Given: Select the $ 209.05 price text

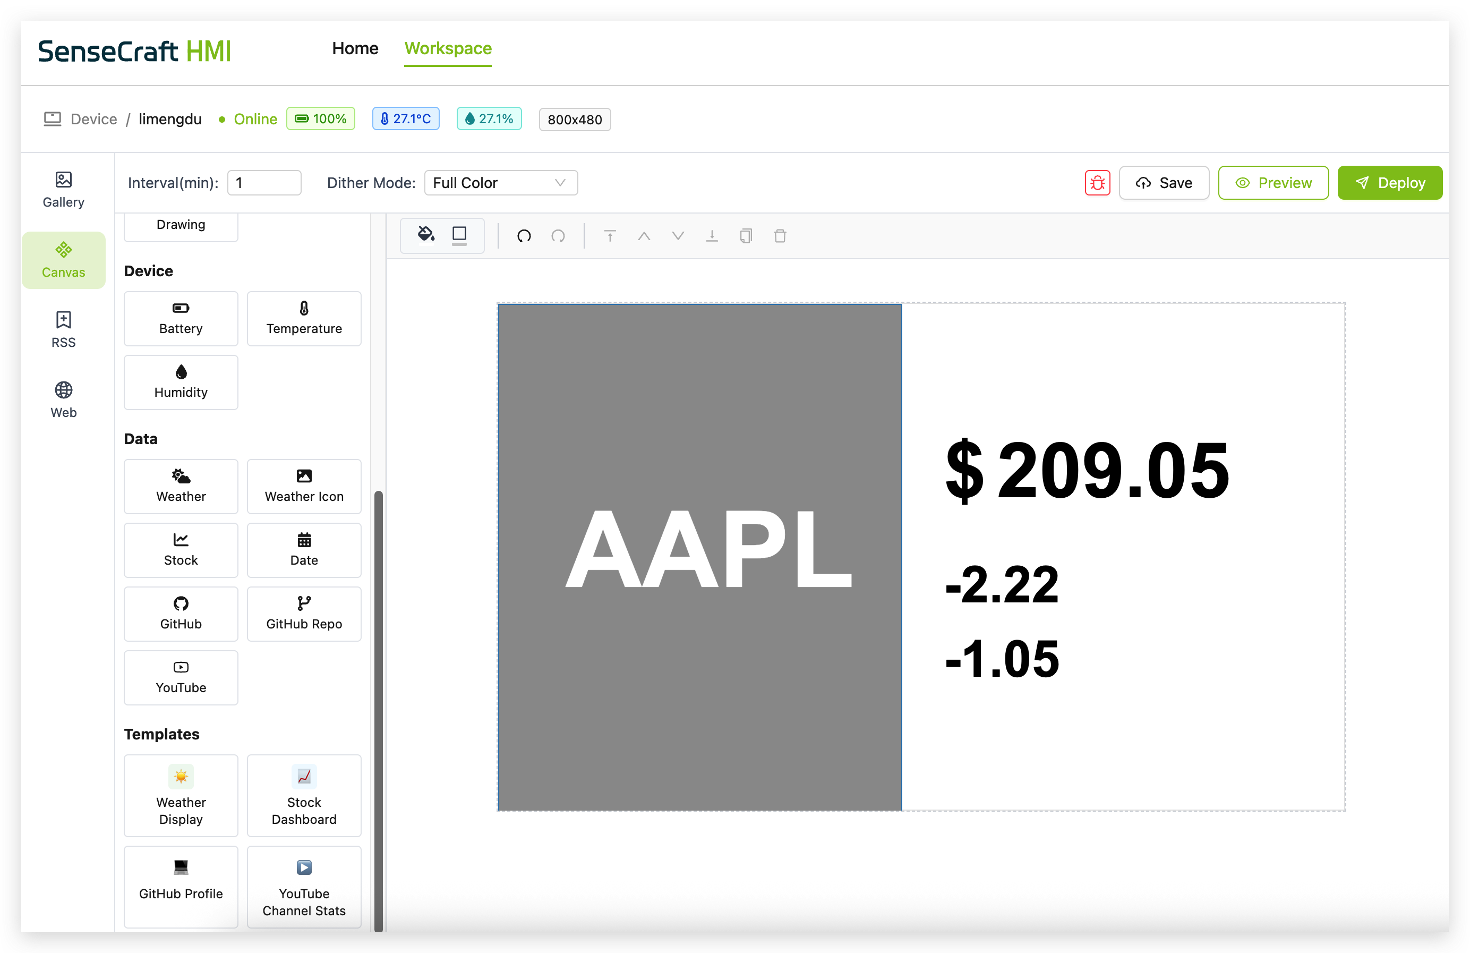Looking at the screenshot, I should pos(1087,470).
